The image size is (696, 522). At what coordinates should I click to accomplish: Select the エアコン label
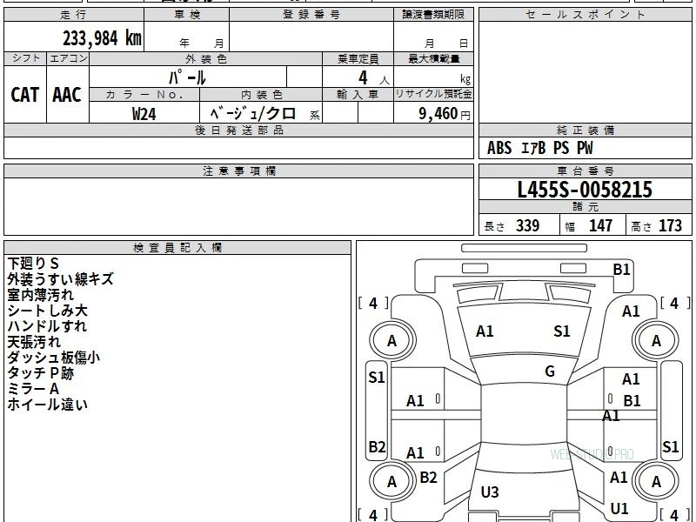pyautogui.click(x=68, y=58)
